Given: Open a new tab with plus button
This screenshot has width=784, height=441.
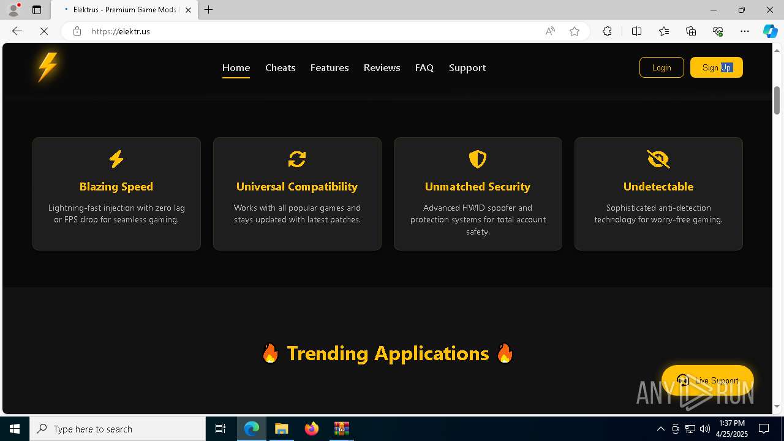Looking at the screenshot, I should [209, 10].
